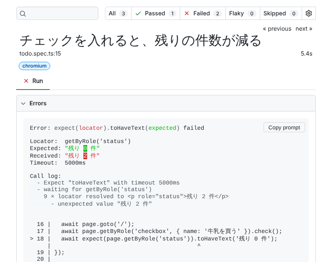
Task: Click the Skipped count badge 0
Action: point(294,14)
